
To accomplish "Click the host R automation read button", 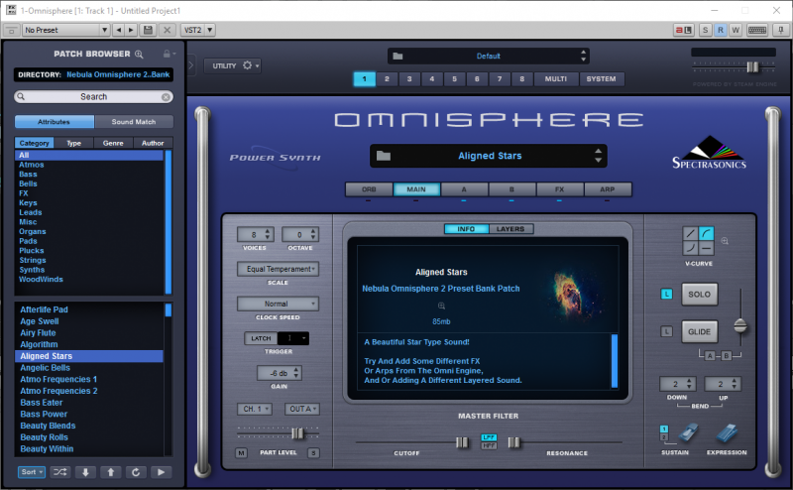I will tap(721, 30).
